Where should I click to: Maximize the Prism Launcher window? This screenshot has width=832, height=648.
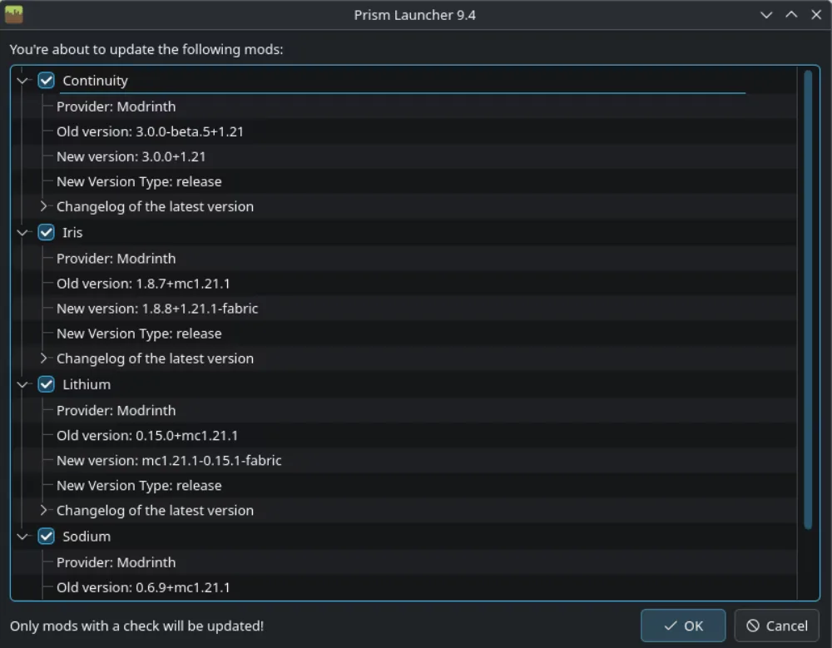pyautogui.click(x=791, y=15)
